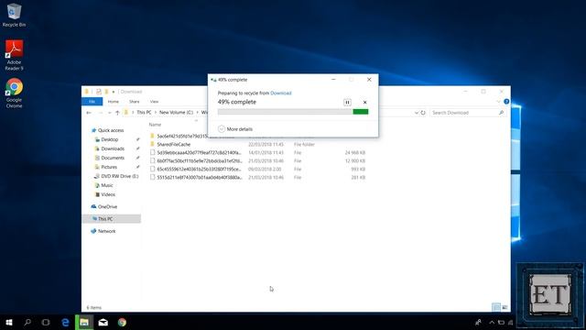Open Task View from the taskbar
Image resolution: width=586 pixels, height=330 pixels.
(x=46, y=322)
